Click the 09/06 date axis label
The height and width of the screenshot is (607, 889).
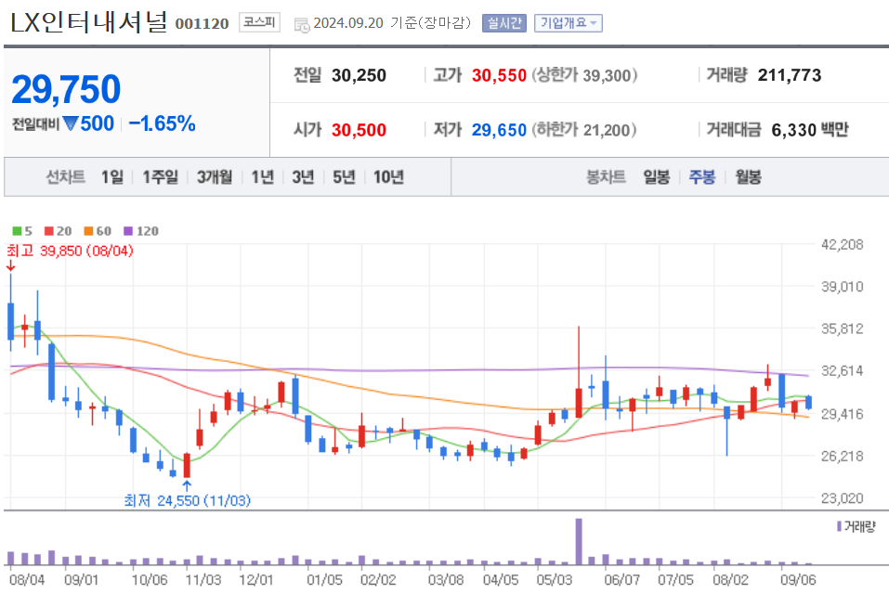(798, 580)
